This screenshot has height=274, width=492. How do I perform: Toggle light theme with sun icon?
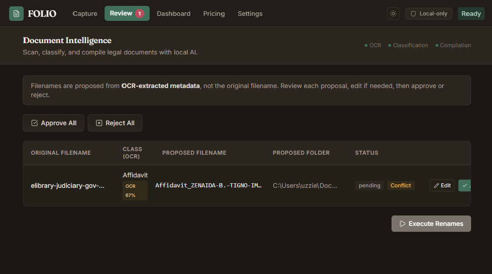pyautogui.click(x=393, y=14)
